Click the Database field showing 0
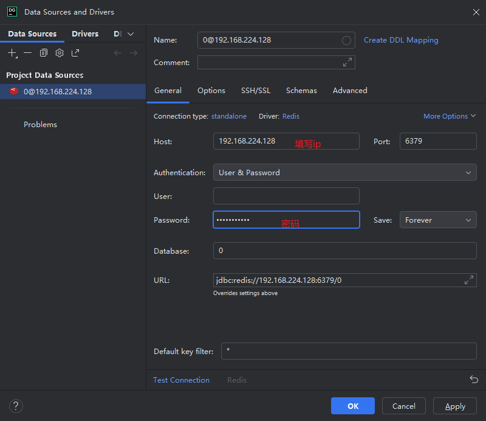The width and height of the screenshot is (486, 421). pos(344,251)
